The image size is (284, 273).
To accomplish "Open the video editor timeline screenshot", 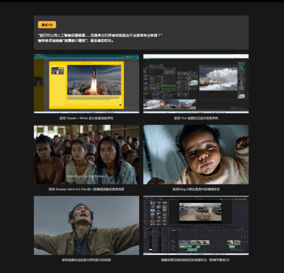I will click(196, 225).
